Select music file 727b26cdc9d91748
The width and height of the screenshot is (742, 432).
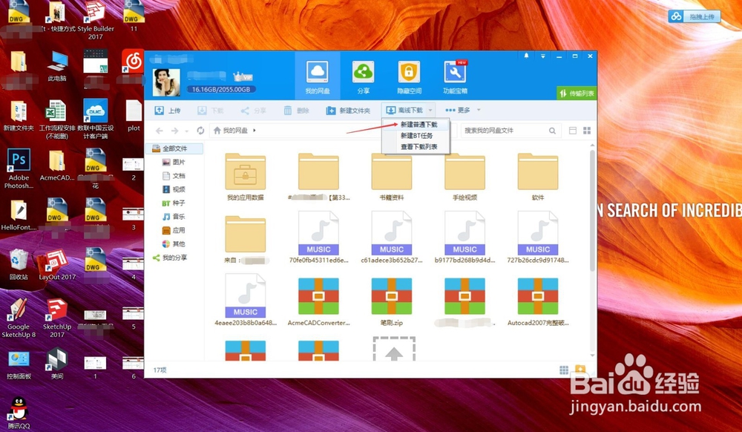(x=537, y=238)
